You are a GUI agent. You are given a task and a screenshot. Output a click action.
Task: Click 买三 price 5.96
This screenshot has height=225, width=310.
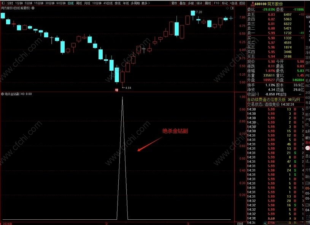272,47
